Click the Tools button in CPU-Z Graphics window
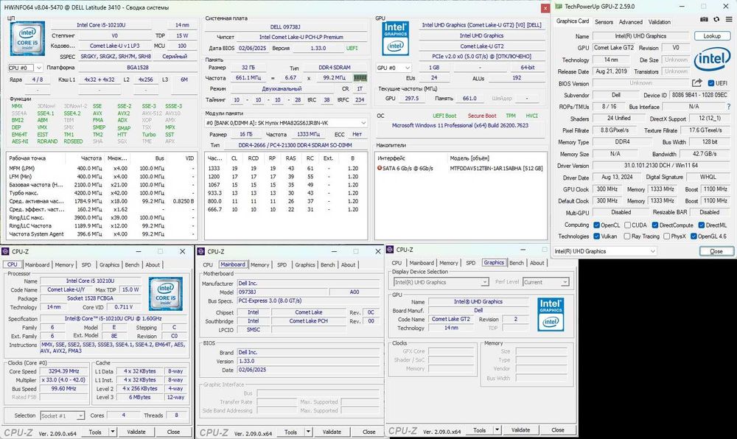 pos(479,429)
